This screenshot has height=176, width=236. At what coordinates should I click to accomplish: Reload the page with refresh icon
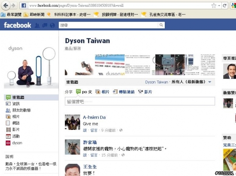click(x=225, y=6)
